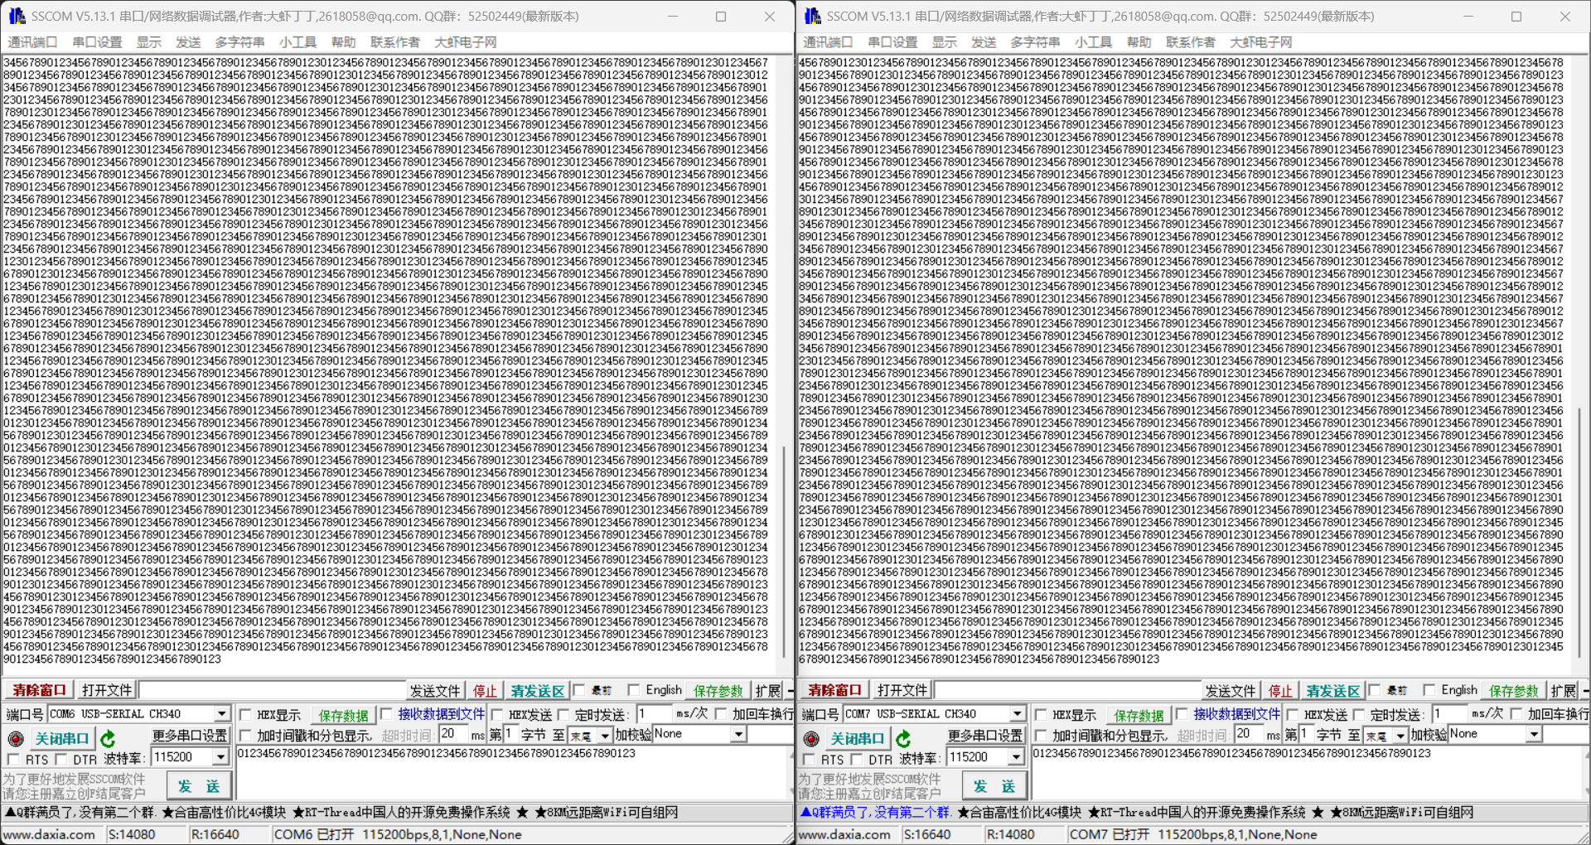This screenshot has width=1591, height=845.
Task: Click 扩展 button in the COM7 window
Action: point(1564,691)
